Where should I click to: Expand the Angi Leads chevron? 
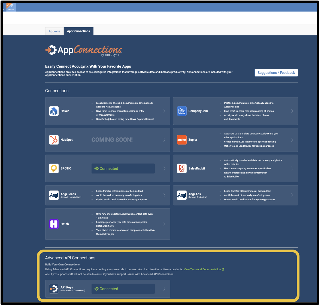165,196
